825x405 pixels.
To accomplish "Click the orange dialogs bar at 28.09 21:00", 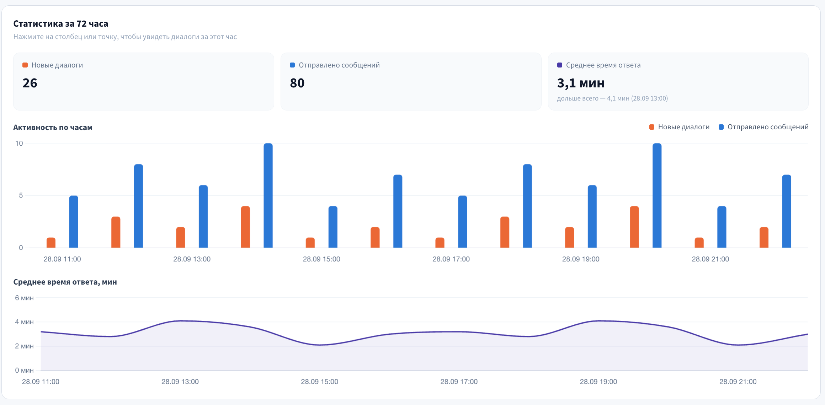I will [x=699, y=243].
